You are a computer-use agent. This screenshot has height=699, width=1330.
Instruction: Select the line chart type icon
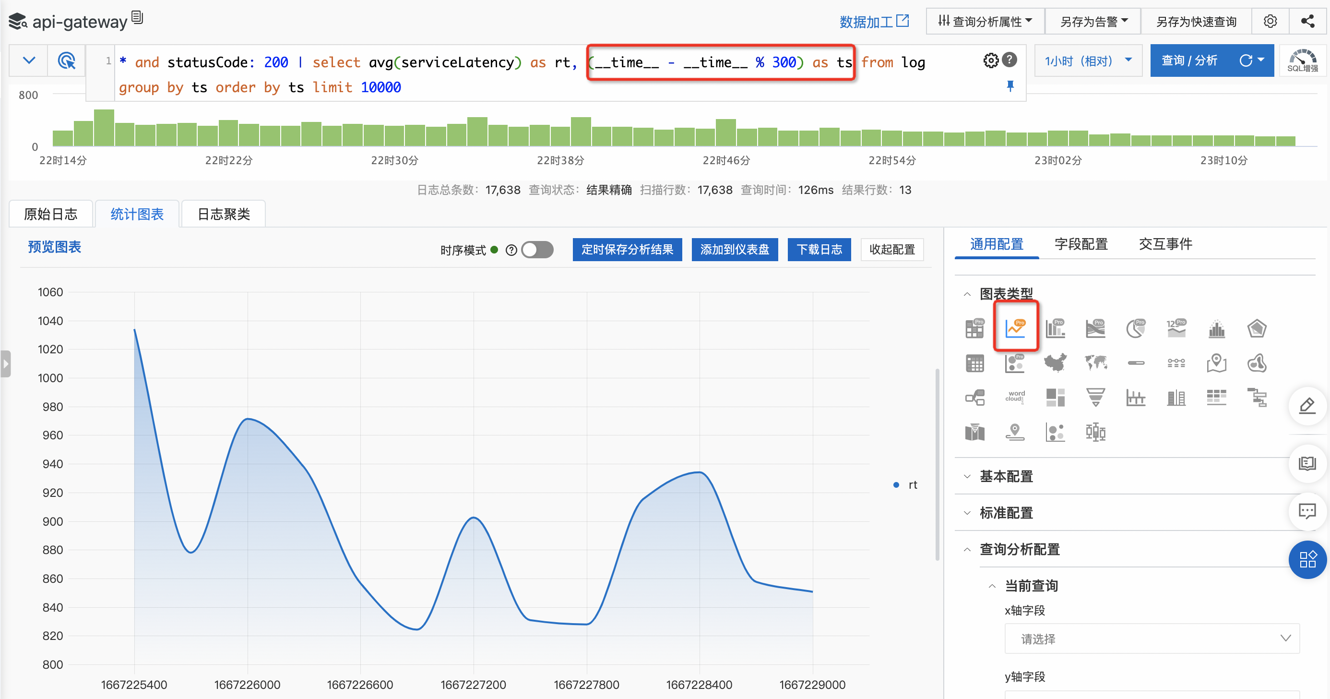[x=1015, y=328]
